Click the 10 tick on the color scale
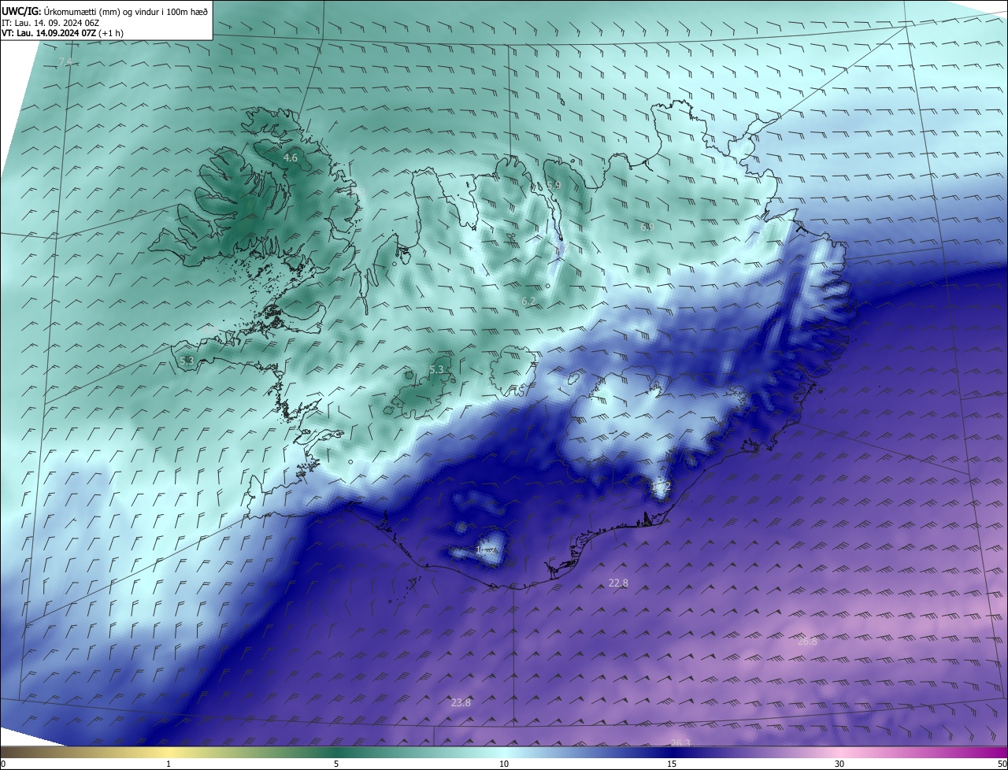The image size is (1008, 770). click(x=504, y=764)
